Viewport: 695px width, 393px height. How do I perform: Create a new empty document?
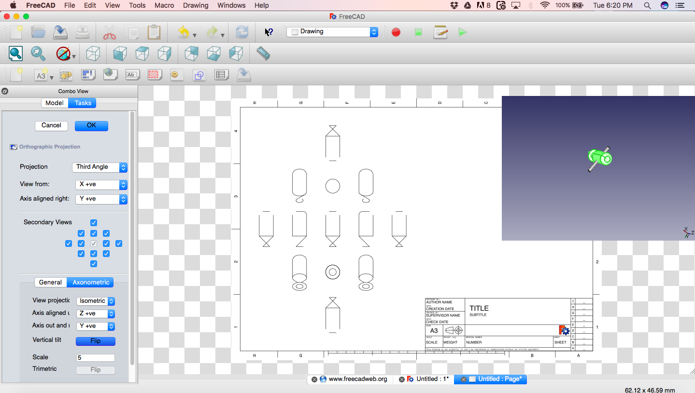(16, 32)
